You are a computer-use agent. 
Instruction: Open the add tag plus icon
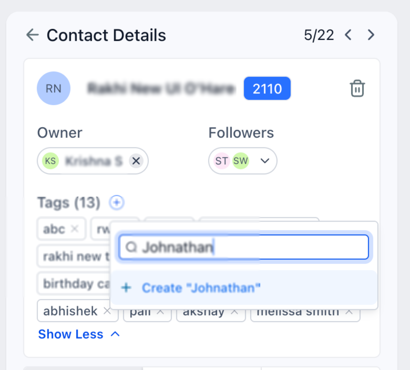(117, 203)
